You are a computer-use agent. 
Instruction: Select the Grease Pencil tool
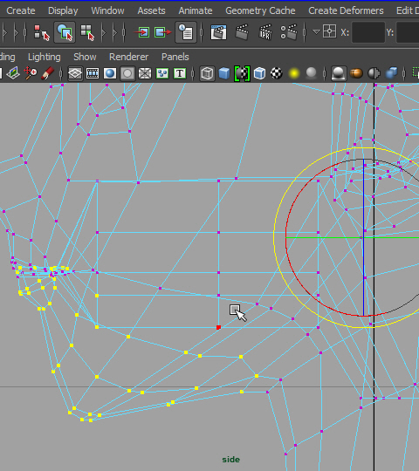[47, 73]
